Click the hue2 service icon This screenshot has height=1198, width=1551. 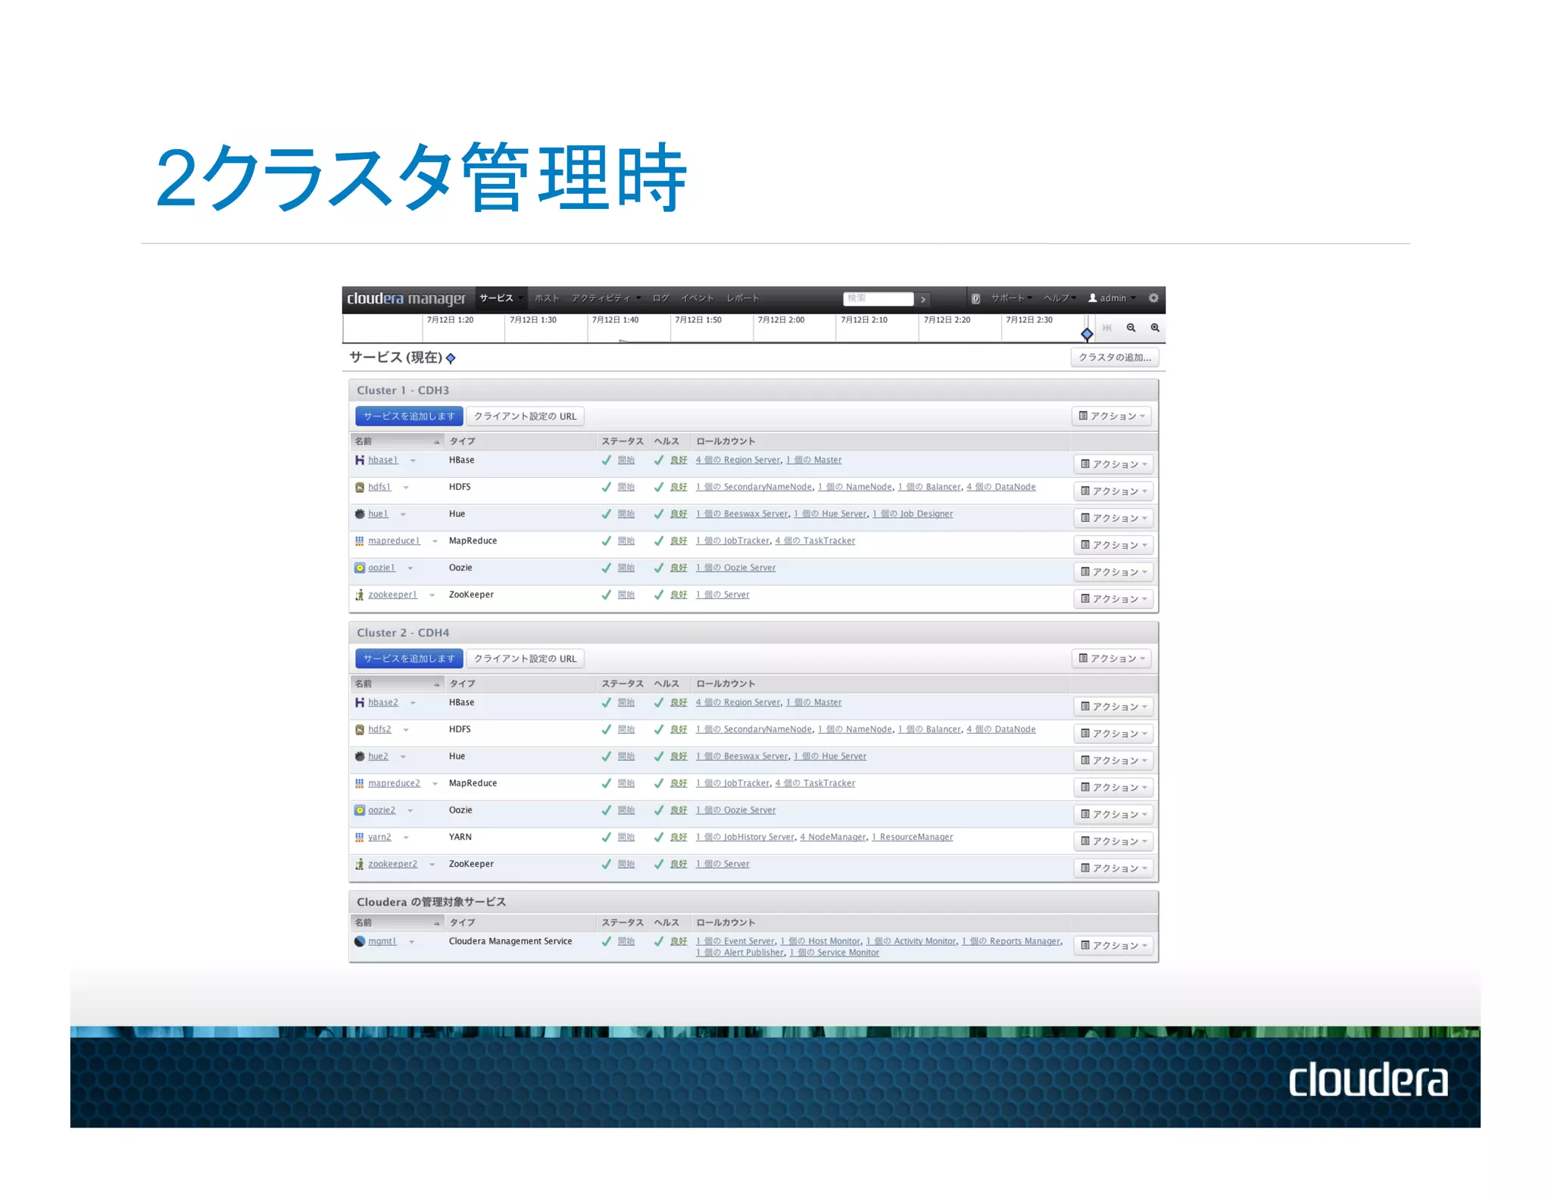coord(360,757)
